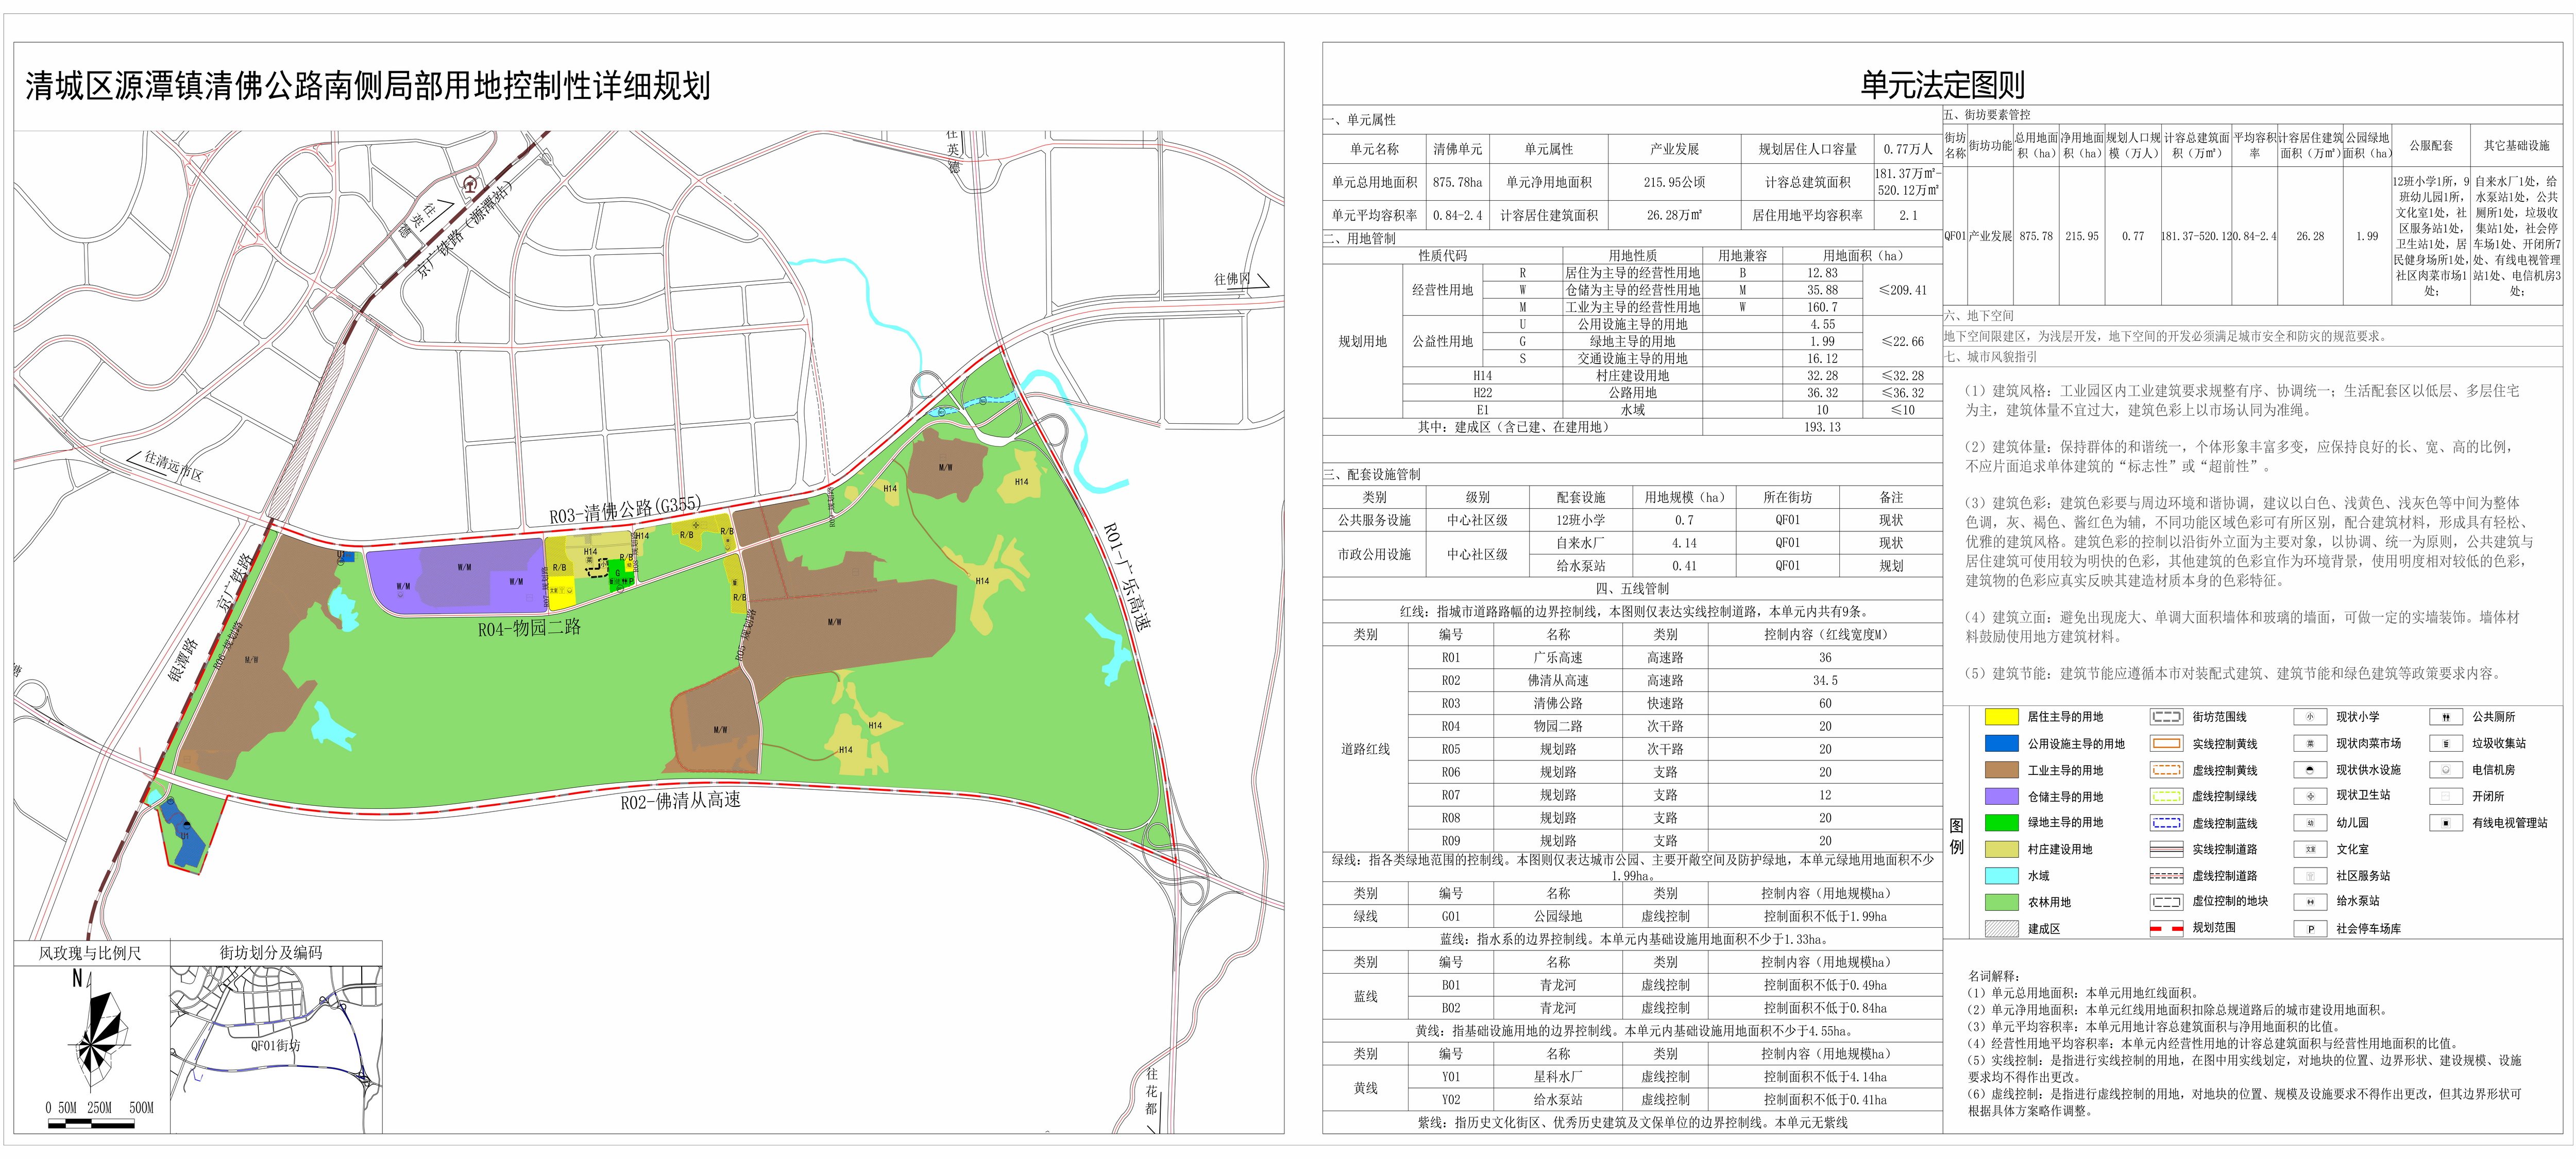Pick the hatched 建成区 swatch

pyautogui.click(x=2001, y=928)
